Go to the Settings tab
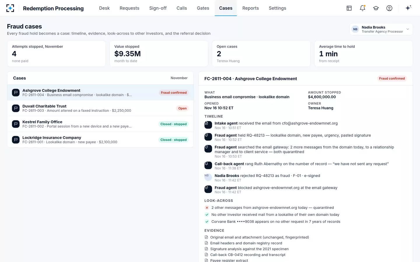Image resolution: width=420 pixels, height=262 pixels. coord(277,8)
